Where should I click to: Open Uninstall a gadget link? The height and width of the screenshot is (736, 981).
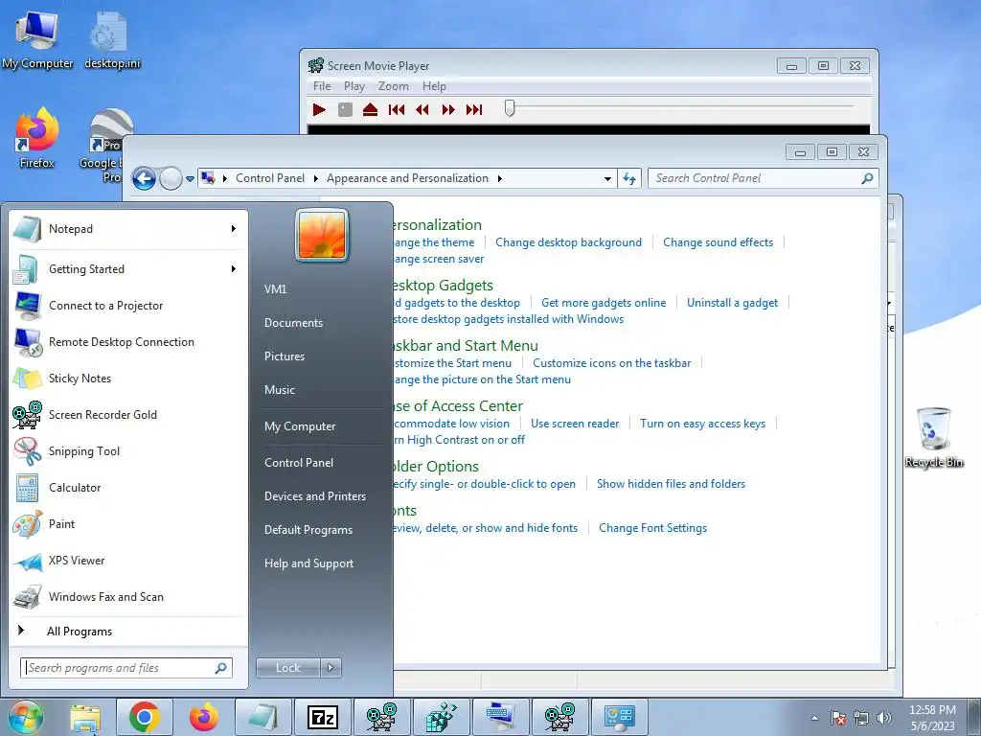click(732, 303)
